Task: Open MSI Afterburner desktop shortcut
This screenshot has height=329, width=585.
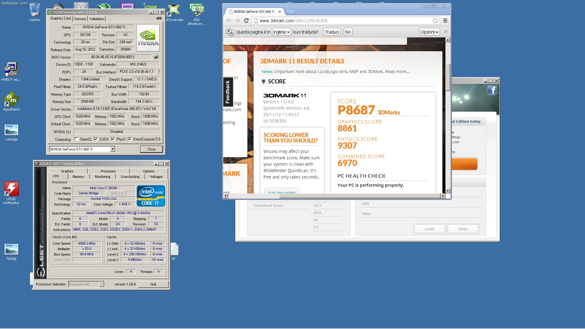Action: click(x=197, y=14)
